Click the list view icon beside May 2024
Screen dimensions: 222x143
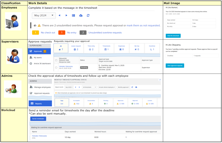coord(74,15)
